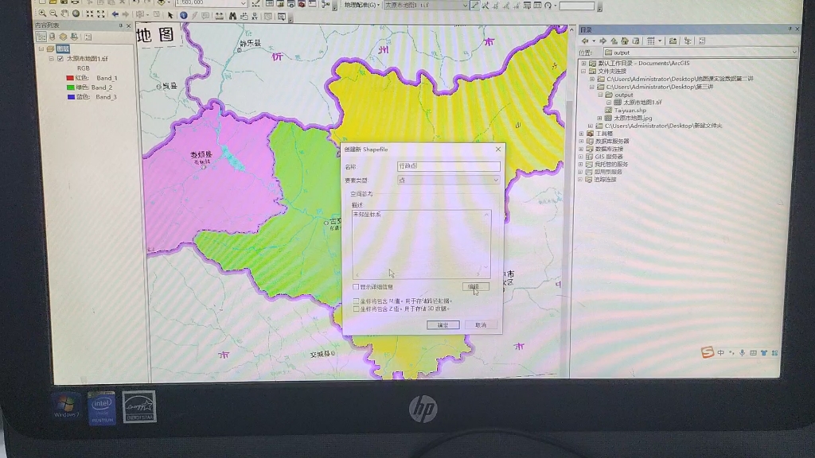Screen dimensions: 815x458
Task: Click the Up One Level icon in Catalog toolbar
Action: pos(614,41)
